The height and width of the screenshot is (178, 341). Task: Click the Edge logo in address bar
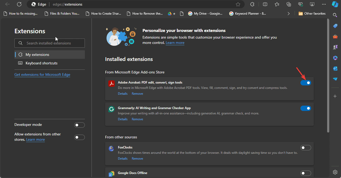(34, 4)
